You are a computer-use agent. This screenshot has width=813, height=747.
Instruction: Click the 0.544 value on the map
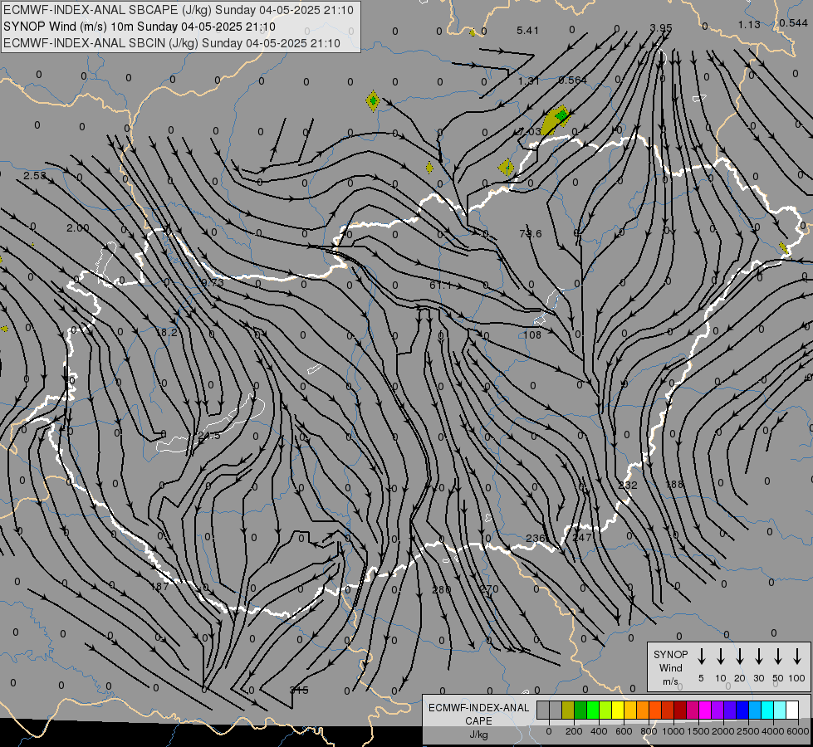point(793,22)
